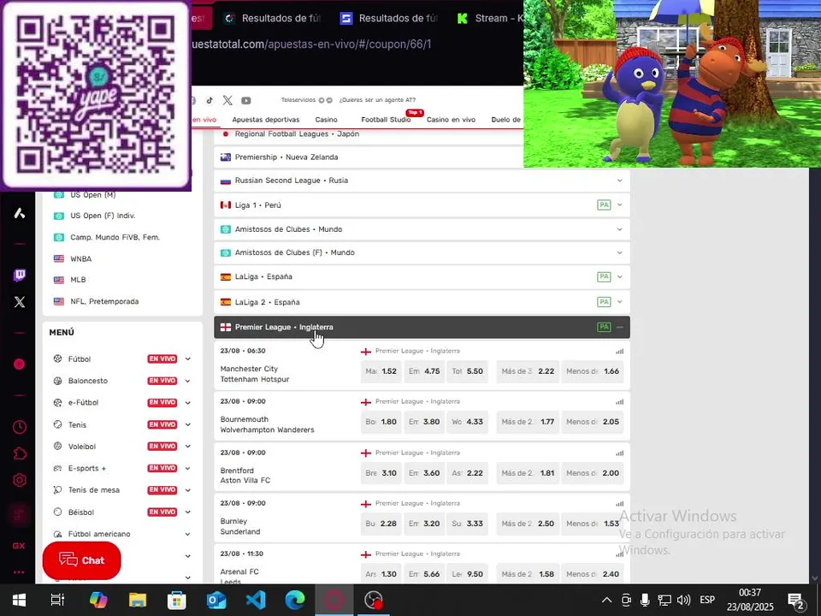Open History clock icon in Opera sidebar
Viewport: 821px width, 616px height.
(20, 427)
